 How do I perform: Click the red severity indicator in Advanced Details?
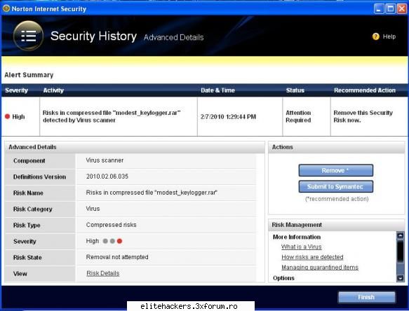click(119, 241)
